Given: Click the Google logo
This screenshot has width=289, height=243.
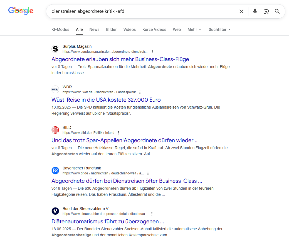Looking at the screenshot, I should pyautogui.click(x=21, y=11).
